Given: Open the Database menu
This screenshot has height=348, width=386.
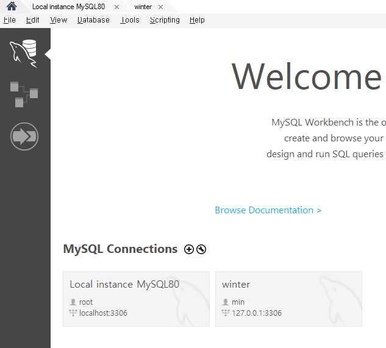Looking at the screenshot, I should click(93, 20).
